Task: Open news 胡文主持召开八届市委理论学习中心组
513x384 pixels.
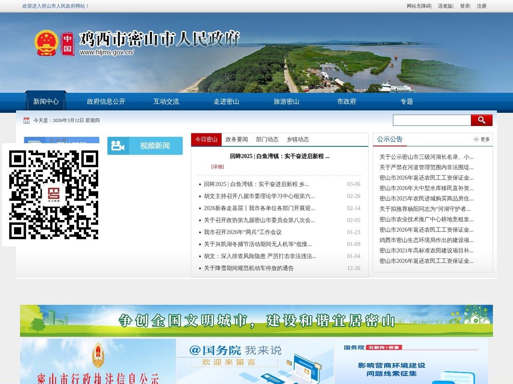Action: click(x=259, y=196)
